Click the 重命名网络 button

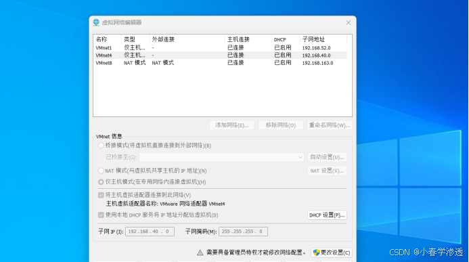(330, 125)
